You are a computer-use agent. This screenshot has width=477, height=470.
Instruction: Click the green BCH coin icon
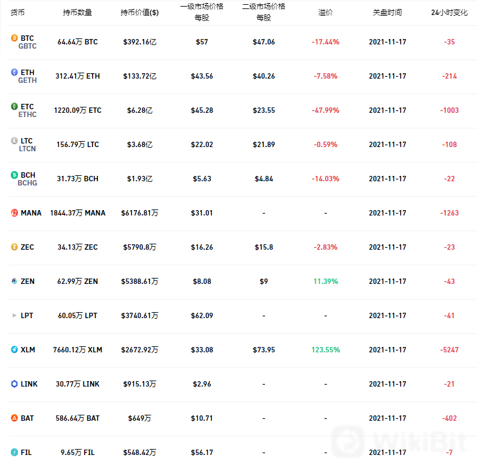pos(14,175)
